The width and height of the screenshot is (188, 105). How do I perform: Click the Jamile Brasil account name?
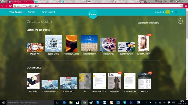159,12
